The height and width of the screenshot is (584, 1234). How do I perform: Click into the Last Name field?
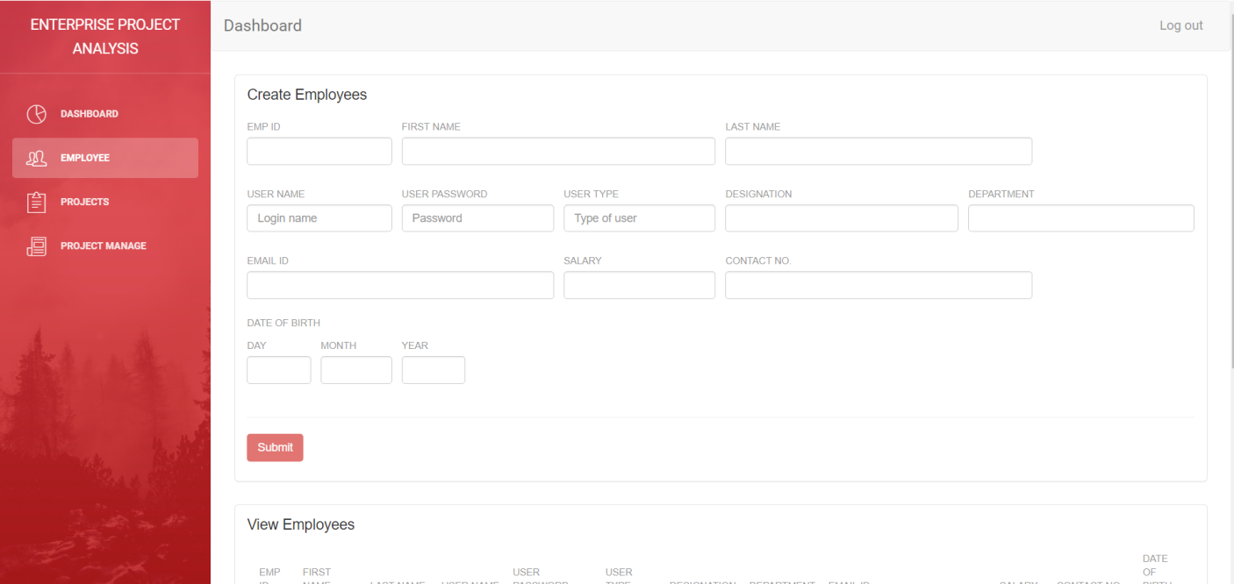(879, 151)
